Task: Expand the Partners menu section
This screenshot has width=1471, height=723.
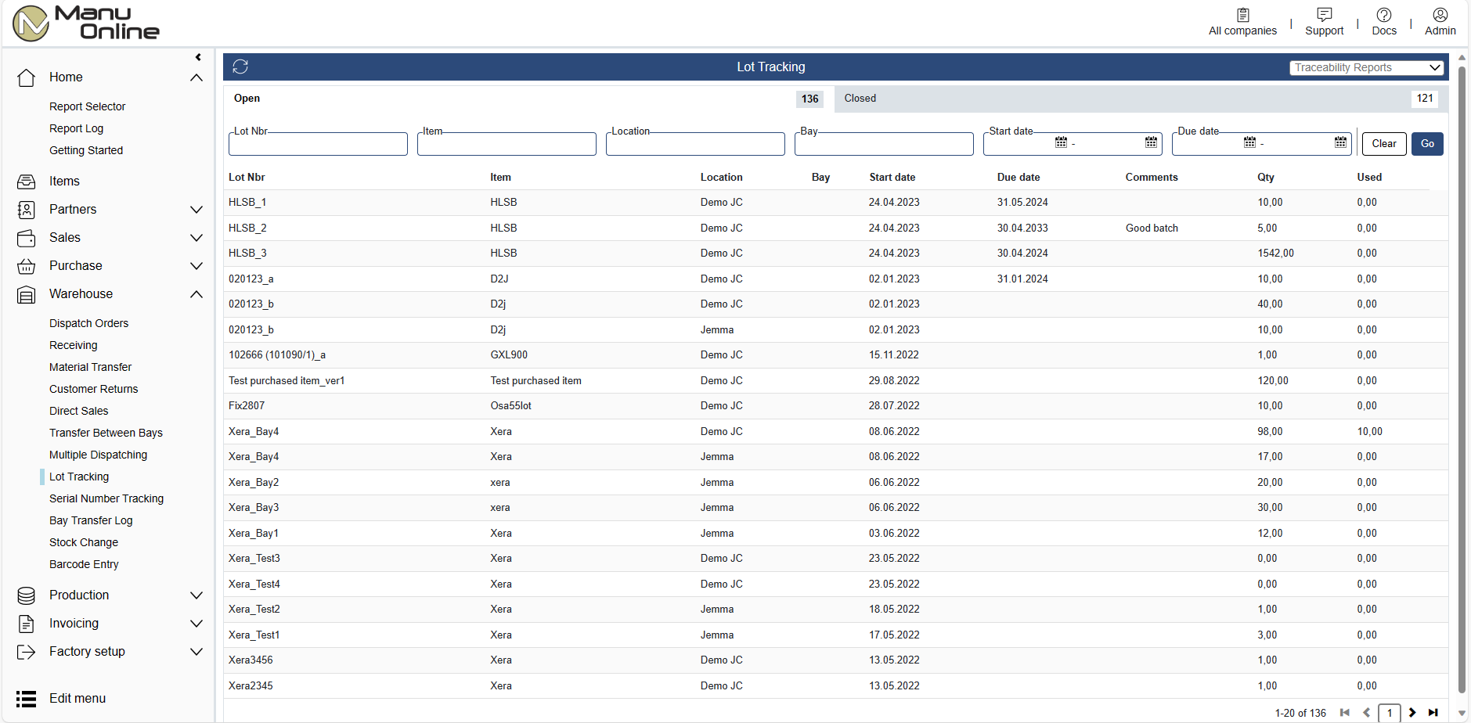Action: (x=196, y=210)
